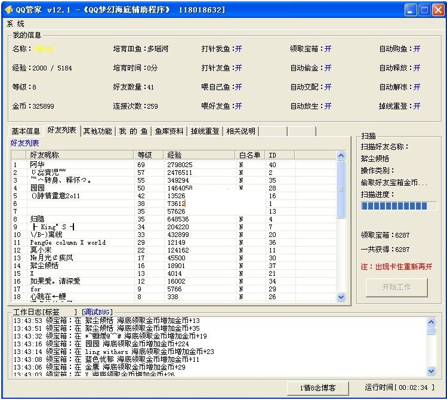
Task: Click the 扫描进度 progress bar
Action: (x=398, y=206)
